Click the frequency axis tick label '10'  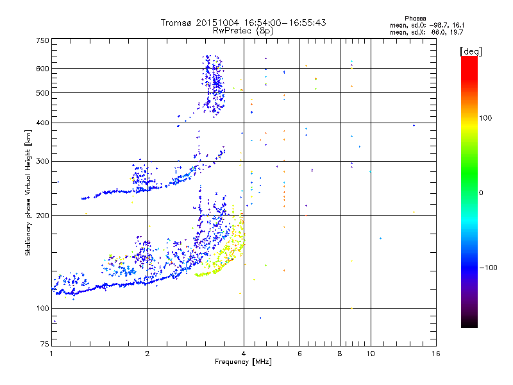point(371,354)
